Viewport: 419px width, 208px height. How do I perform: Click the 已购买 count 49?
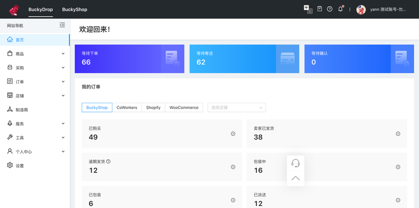pos(93,137)
